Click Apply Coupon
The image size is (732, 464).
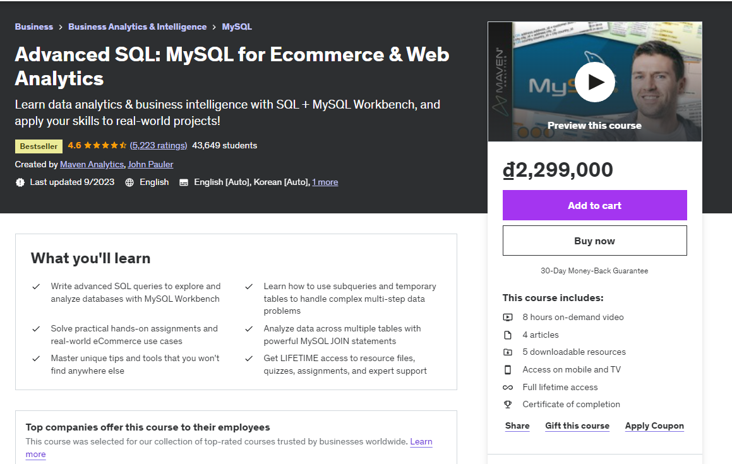(654, 425)
